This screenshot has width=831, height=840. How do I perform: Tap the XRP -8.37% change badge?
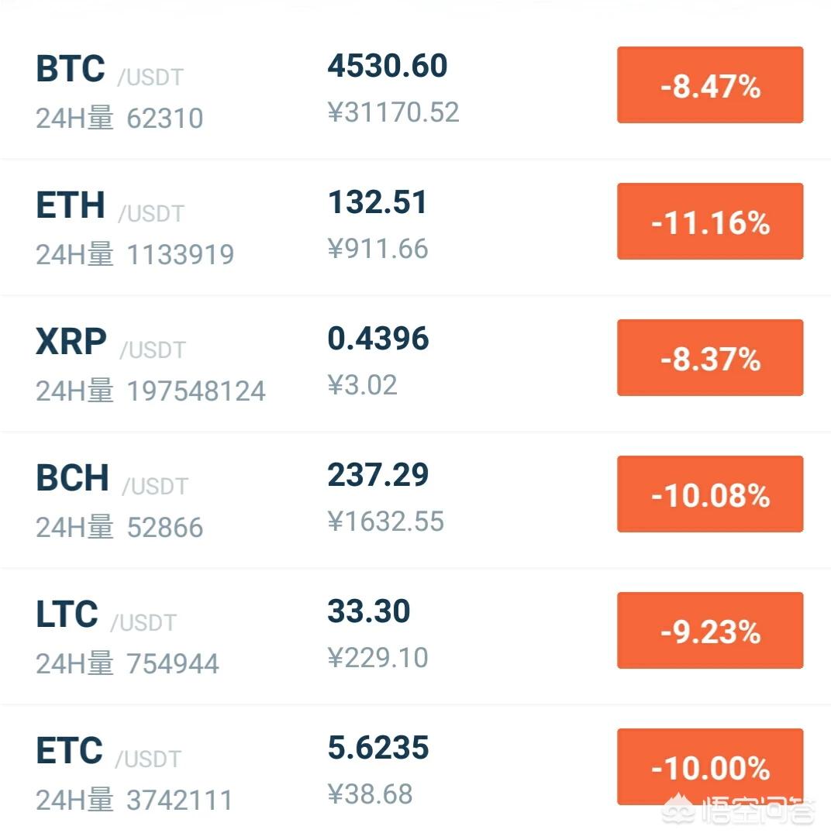coord(709,358)
